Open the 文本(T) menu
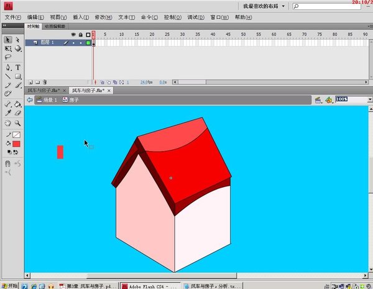Viewport: 373px width, 289px height. pos(127,17)
